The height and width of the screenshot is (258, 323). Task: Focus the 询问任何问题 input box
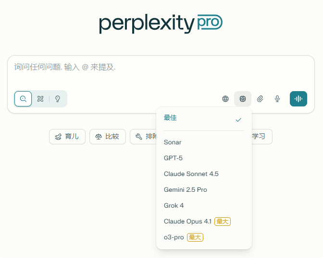coord(161,72)
